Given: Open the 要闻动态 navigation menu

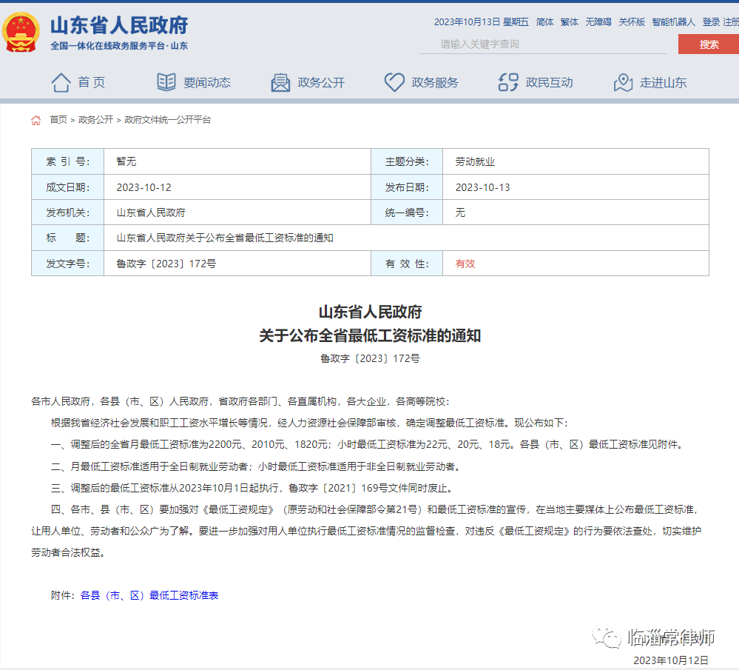Looking at the screenshot, I should 207,83.
